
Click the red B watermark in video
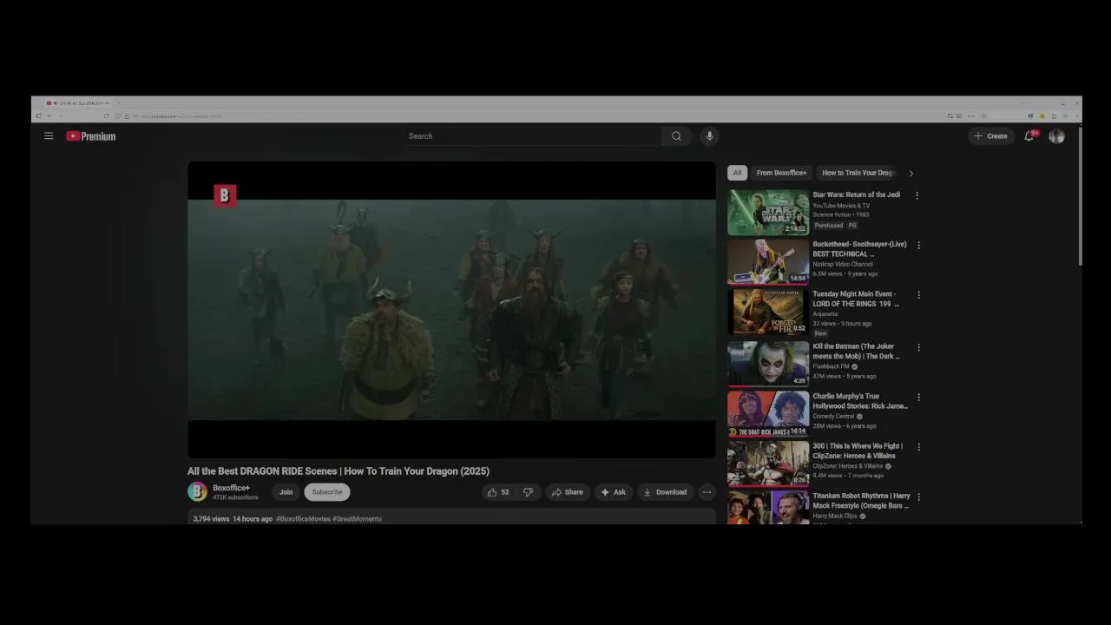[x=225, y=195]
